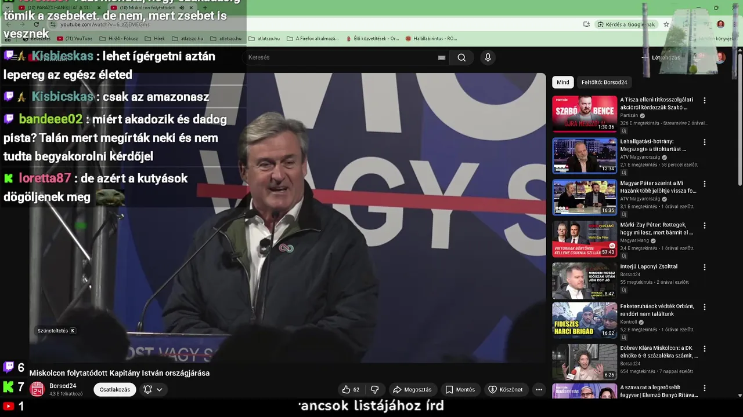Image resolution: width=743 pixels, height=417 pixels.
Task: Open Kérdés a Google-nak Lens search
Action: tap(627, 24)
